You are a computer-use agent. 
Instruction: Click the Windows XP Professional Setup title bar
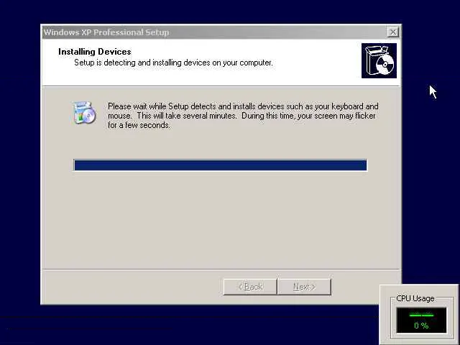[x=221, y=32]
